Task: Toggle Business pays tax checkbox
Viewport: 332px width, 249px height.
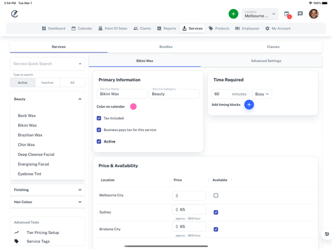Action: click(x=99, y=130)
